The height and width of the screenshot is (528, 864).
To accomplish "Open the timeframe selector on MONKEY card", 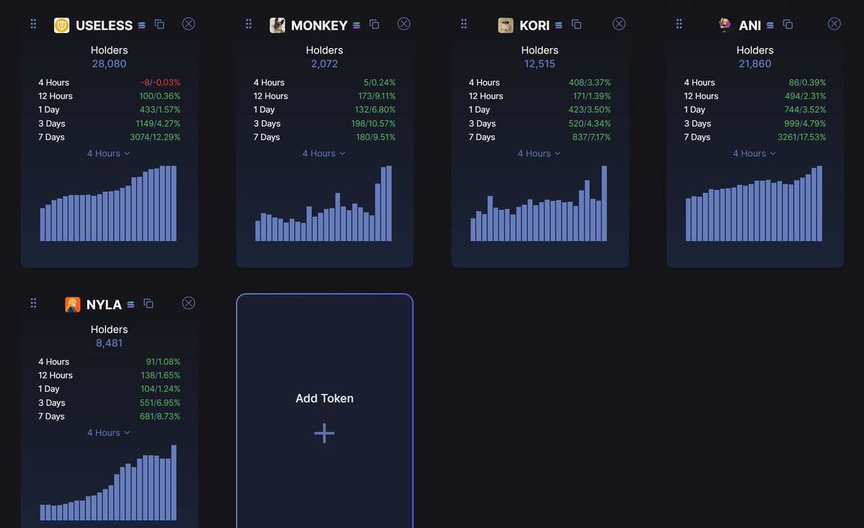I will [323, 153].
